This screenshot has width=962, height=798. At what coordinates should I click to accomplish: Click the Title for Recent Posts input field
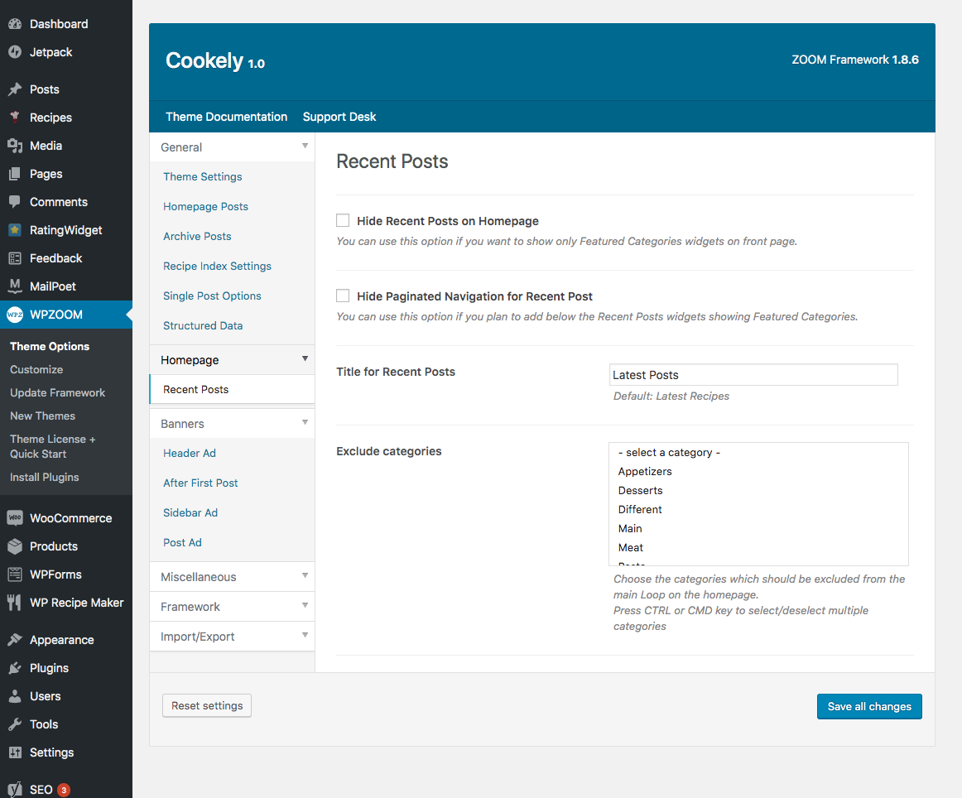pyautogui.click(x=753, y=375)
